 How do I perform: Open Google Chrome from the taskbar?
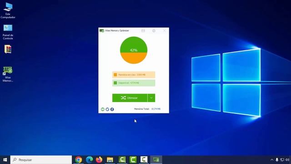[x=79, y=160]
